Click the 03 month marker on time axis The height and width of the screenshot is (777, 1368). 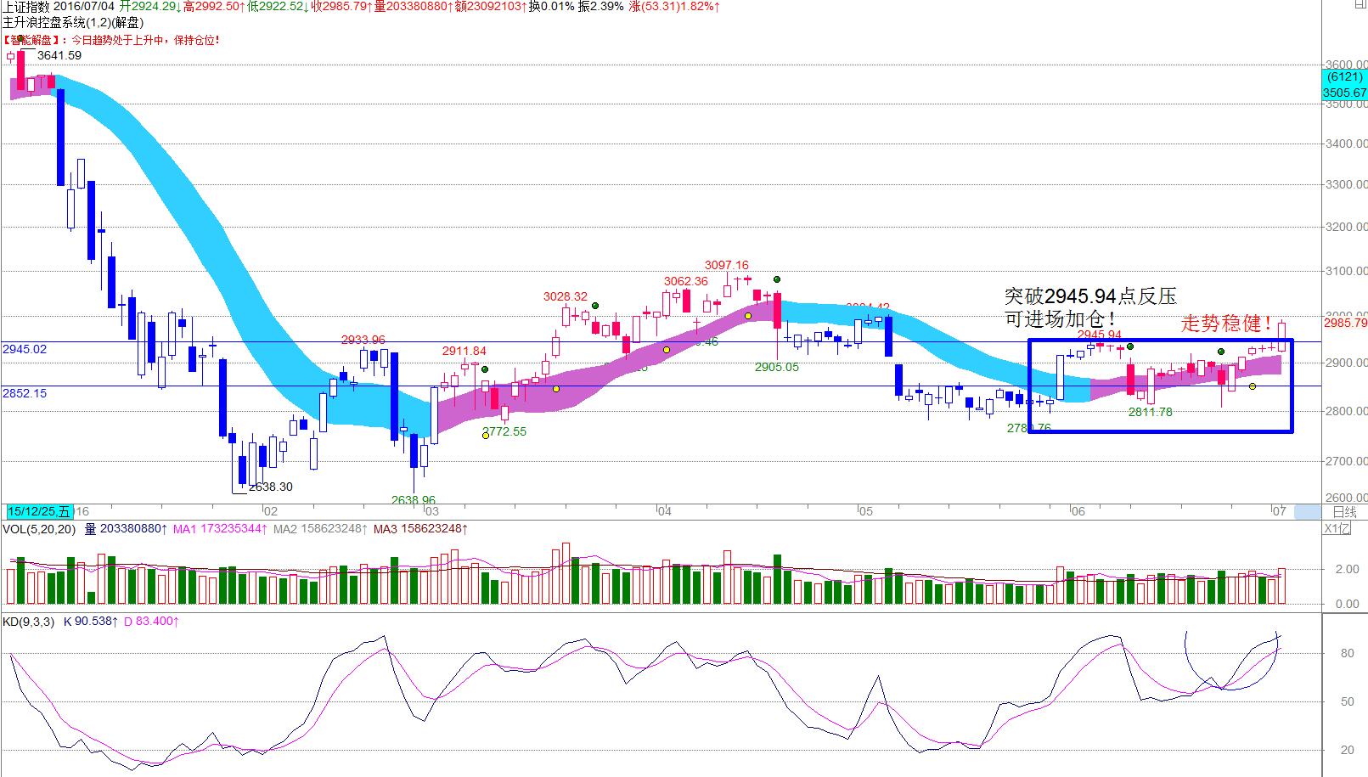[x=431, y=511]
